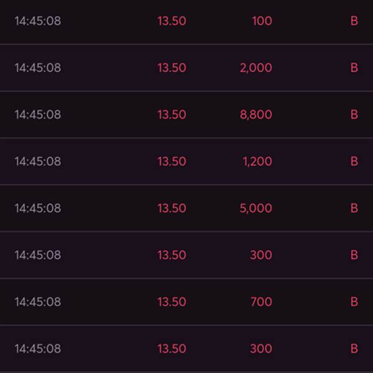
Task: Click the 13.50 price in 8,800-volume row
Action: click(172, 114)
